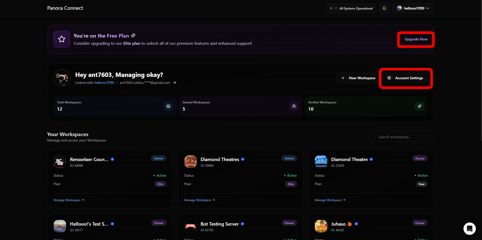Click the Elite plan badge on Diamond Theatres
This screenshot has height=240, width=482.
291,184
